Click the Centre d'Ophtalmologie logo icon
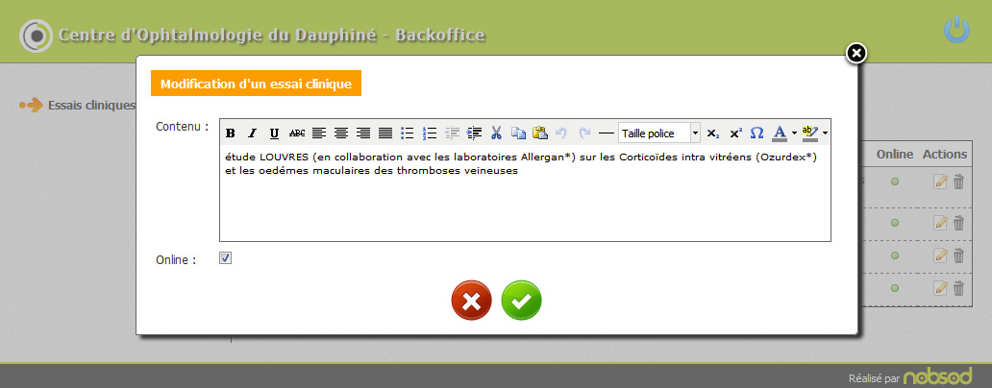 36,36
